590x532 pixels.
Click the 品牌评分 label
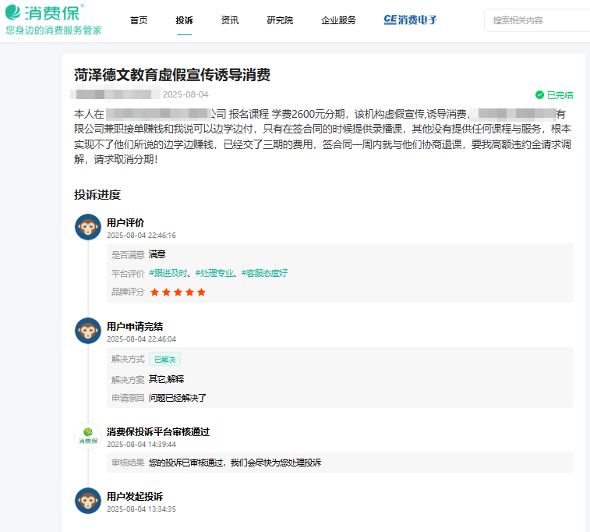(128, 292)
